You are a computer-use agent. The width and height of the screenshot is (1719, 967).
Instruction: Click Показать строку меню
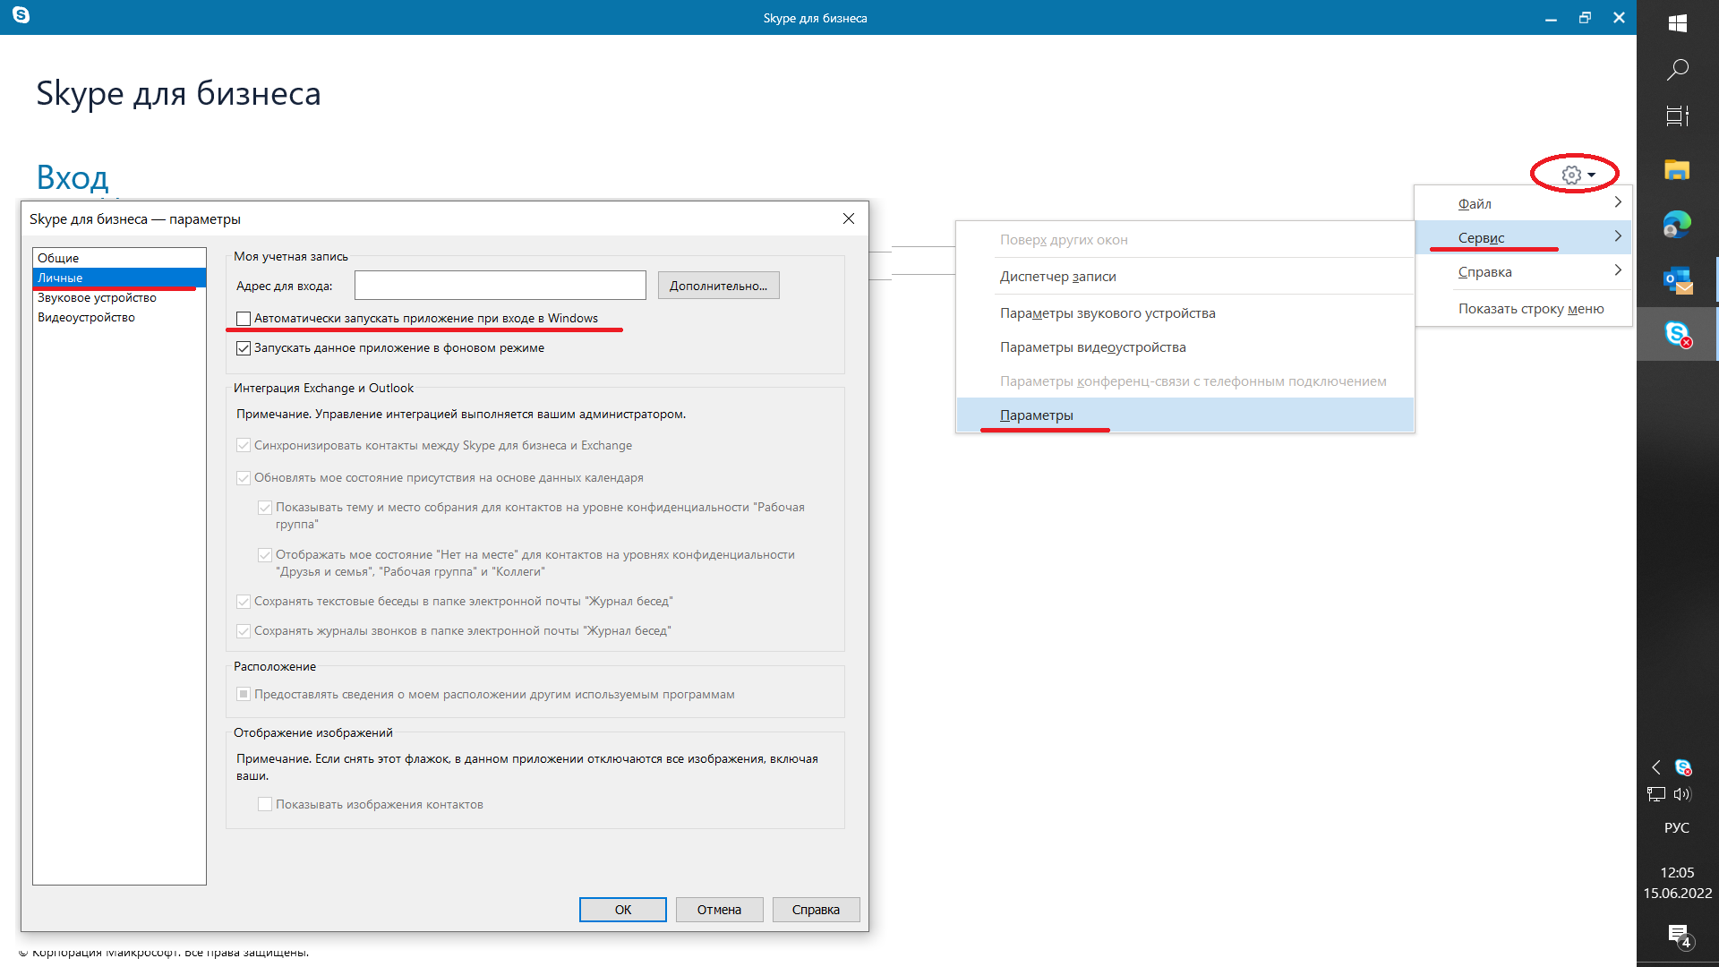1523,309
